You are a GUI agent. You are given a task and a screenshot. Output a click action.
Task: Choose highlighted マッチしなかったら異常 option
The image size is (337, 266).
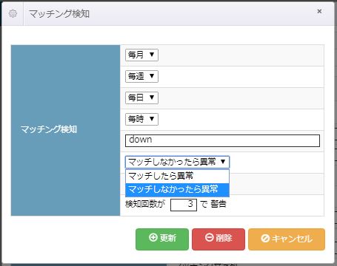[177, 190]
